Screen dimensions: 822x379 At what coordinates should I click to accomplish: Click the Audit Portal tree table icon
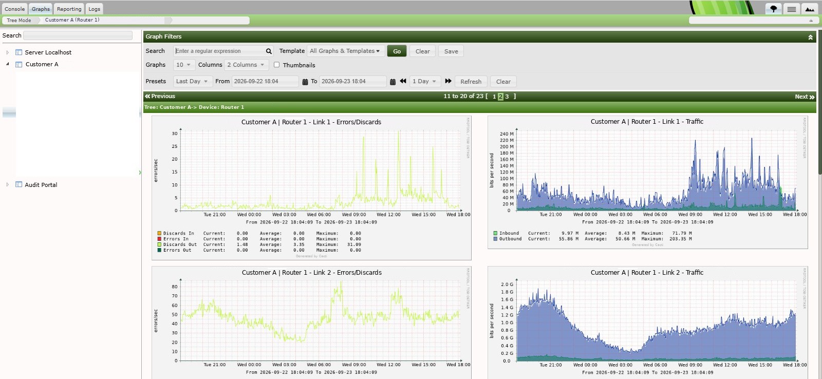pyautogui.click(x=18, y=184)
